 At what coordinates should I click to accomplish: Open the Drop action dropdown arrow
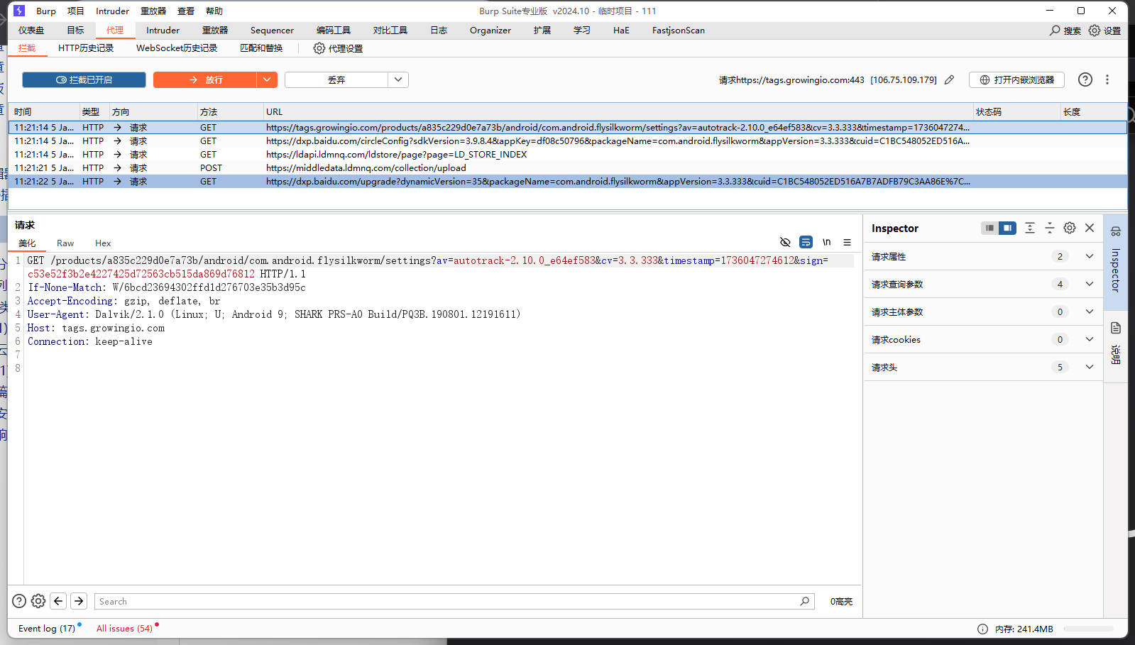[398, 79]
